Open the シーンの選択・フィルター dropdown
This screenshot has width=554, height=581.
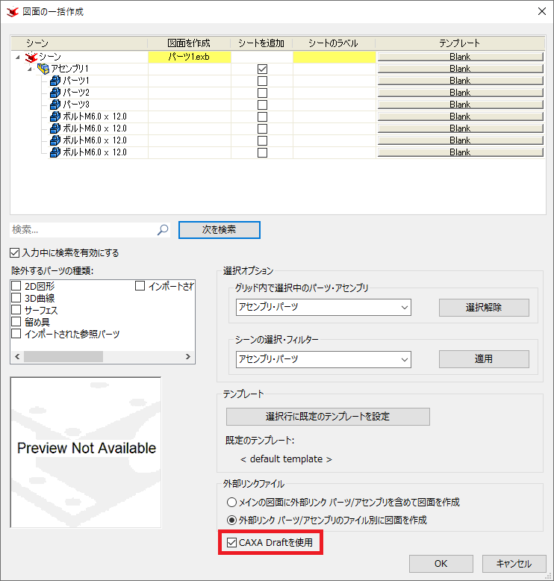[323, 359]
